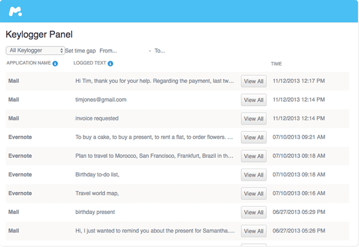Open the All Keylogger dropdown
The image size is (359, 247).
pyautogui.click(x=35, y=50)
